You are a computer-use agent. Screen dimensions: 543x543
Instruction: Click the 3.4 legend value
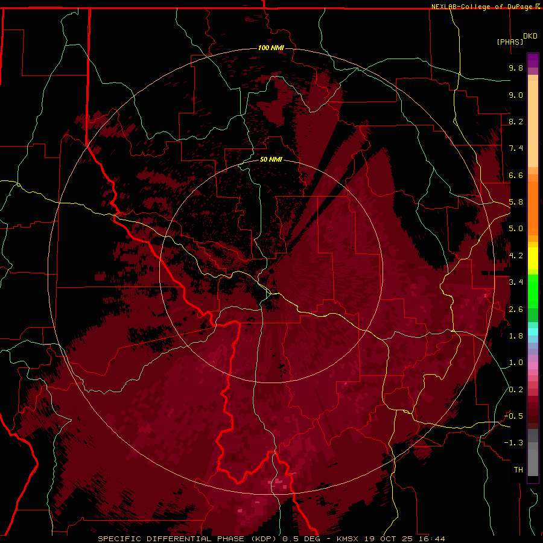[516, 282]
